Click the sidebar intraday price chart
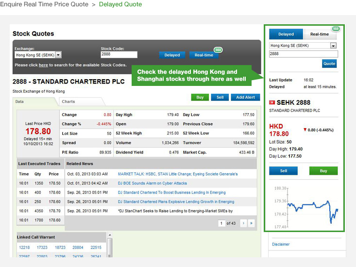The image size is (356, 267). pyautogui.click(x=306, y=207)
